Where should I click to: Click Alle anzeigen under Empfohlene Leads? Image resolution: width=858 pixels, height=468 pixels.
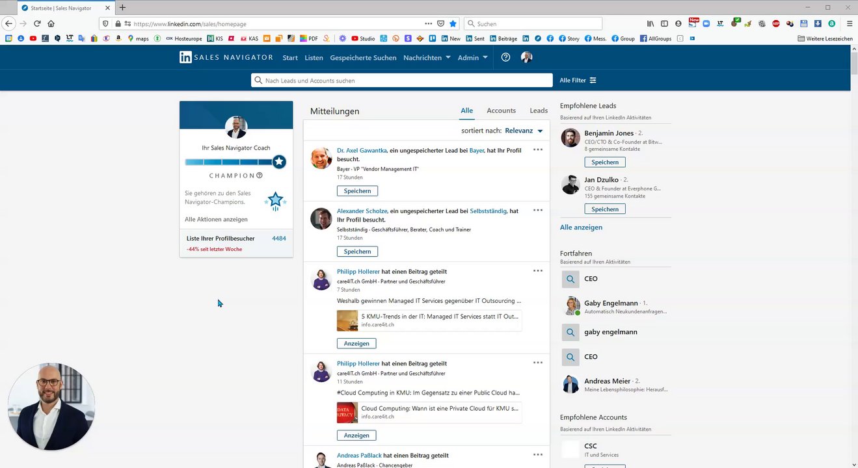(x=581, y=227)
